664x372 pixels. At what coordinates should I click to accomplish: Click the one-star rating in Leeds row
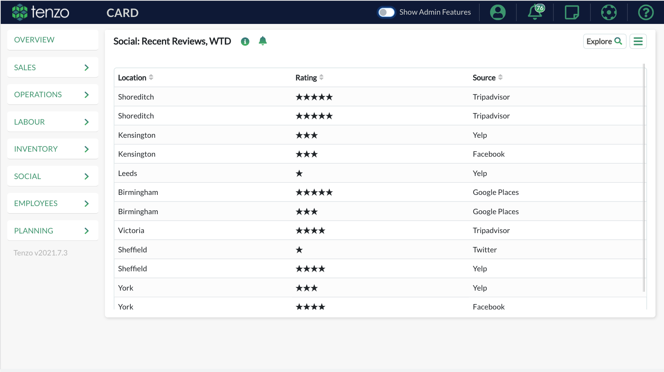[299, 173]
